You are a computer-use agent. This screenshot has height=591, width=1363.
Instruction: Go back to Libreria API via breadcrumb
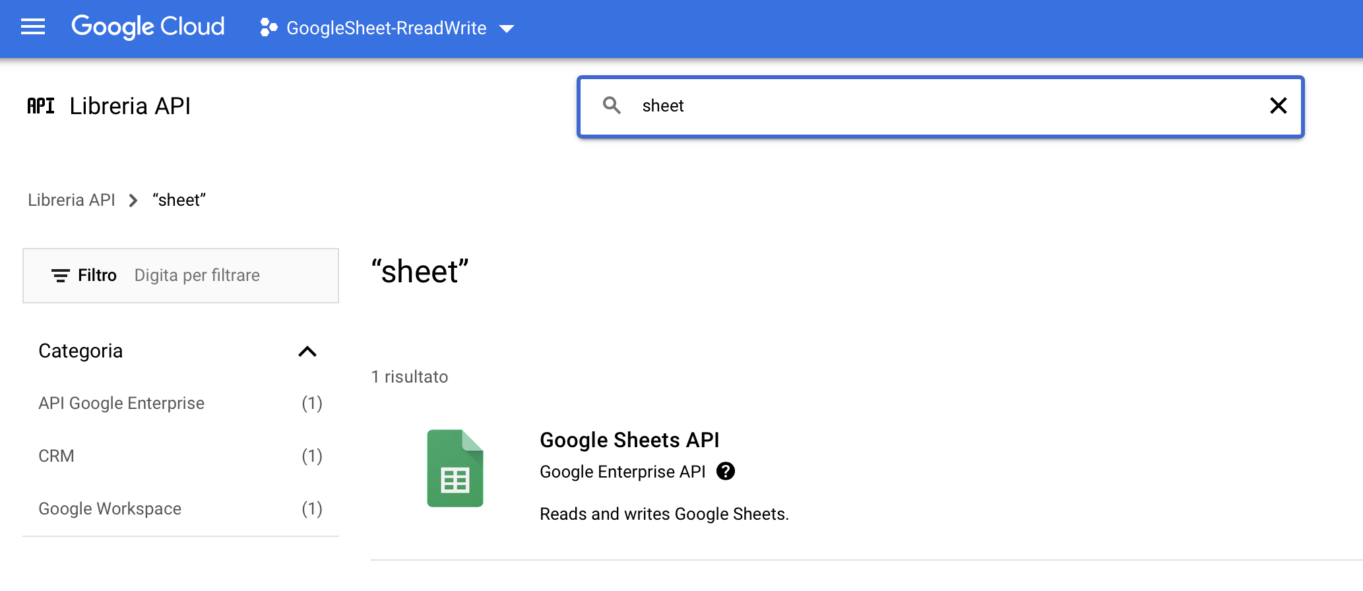[71, 200]
